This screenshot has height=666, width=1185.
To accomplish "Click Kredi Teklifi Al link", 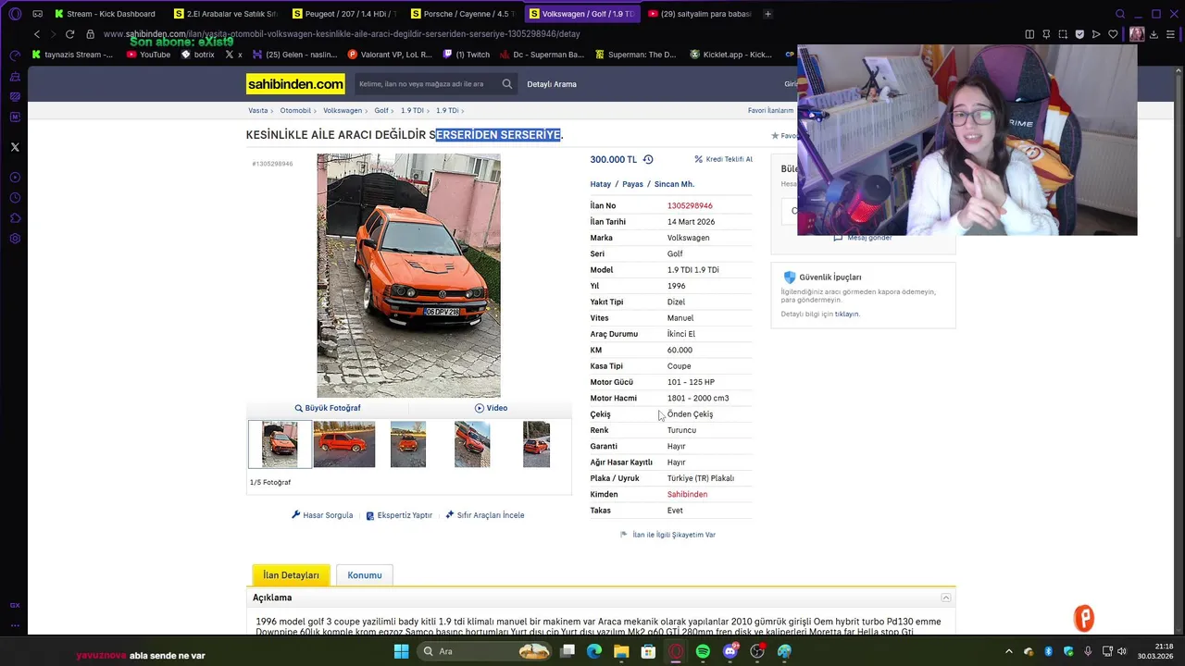I will click(x=723, y=159).
